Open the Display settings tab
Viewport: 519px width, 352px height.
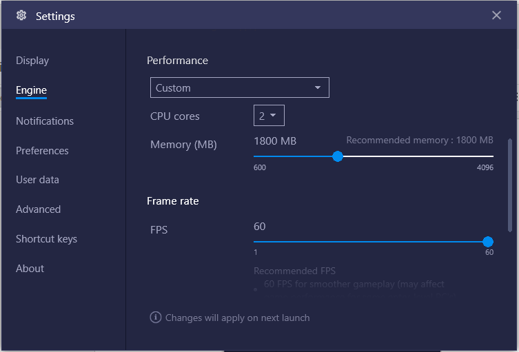click(32, 61)
